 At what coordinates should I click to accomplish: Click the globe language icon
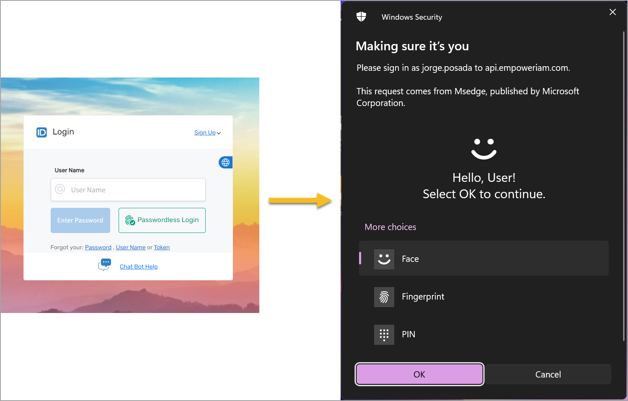click(x=225, y=163)
